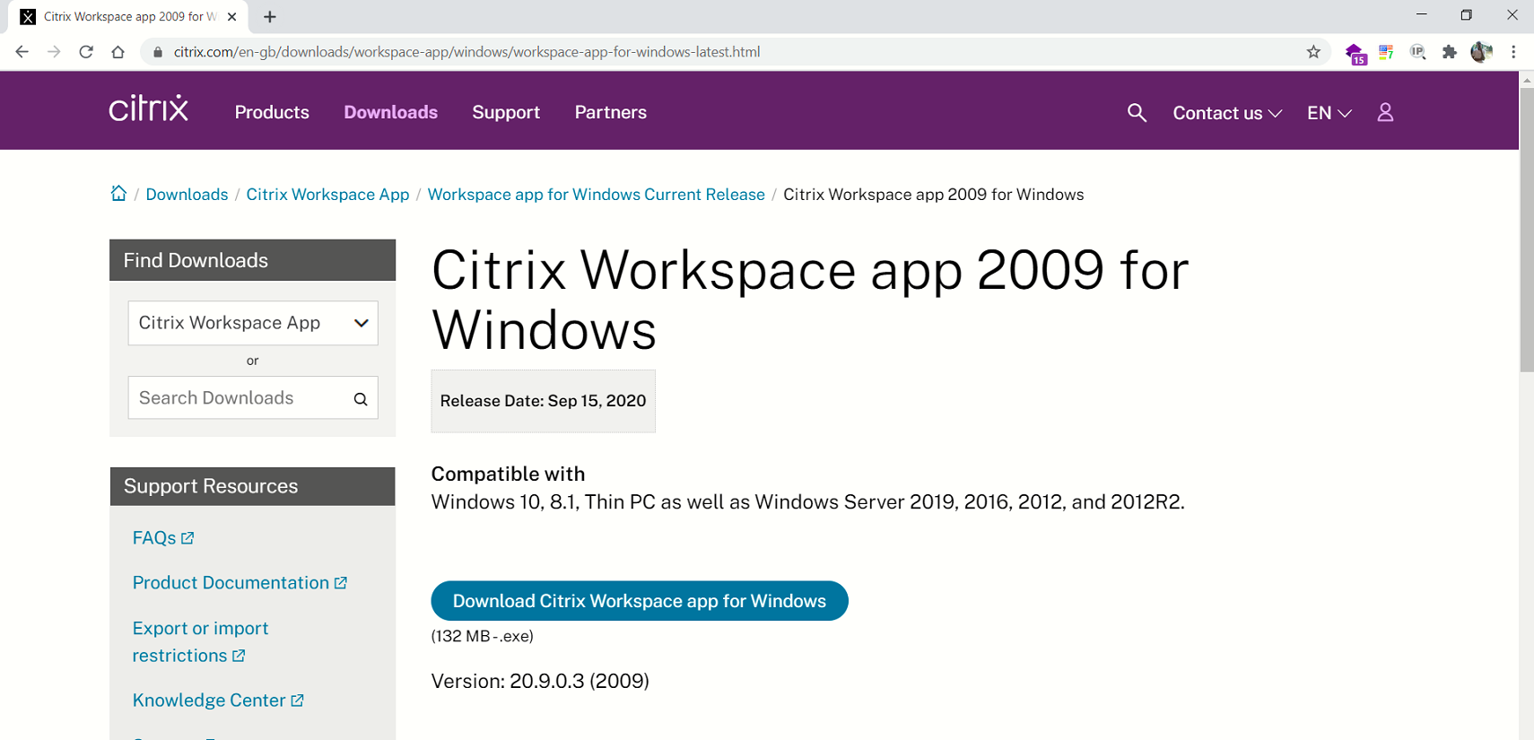Click the Search Downloads magnifier icon
This screenshot has height=740, width=1534.
pos(361,399)
